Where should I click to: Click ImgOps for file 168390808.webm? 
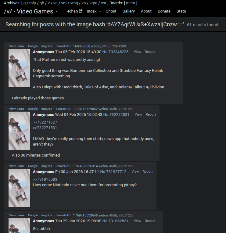coord(47,46)
